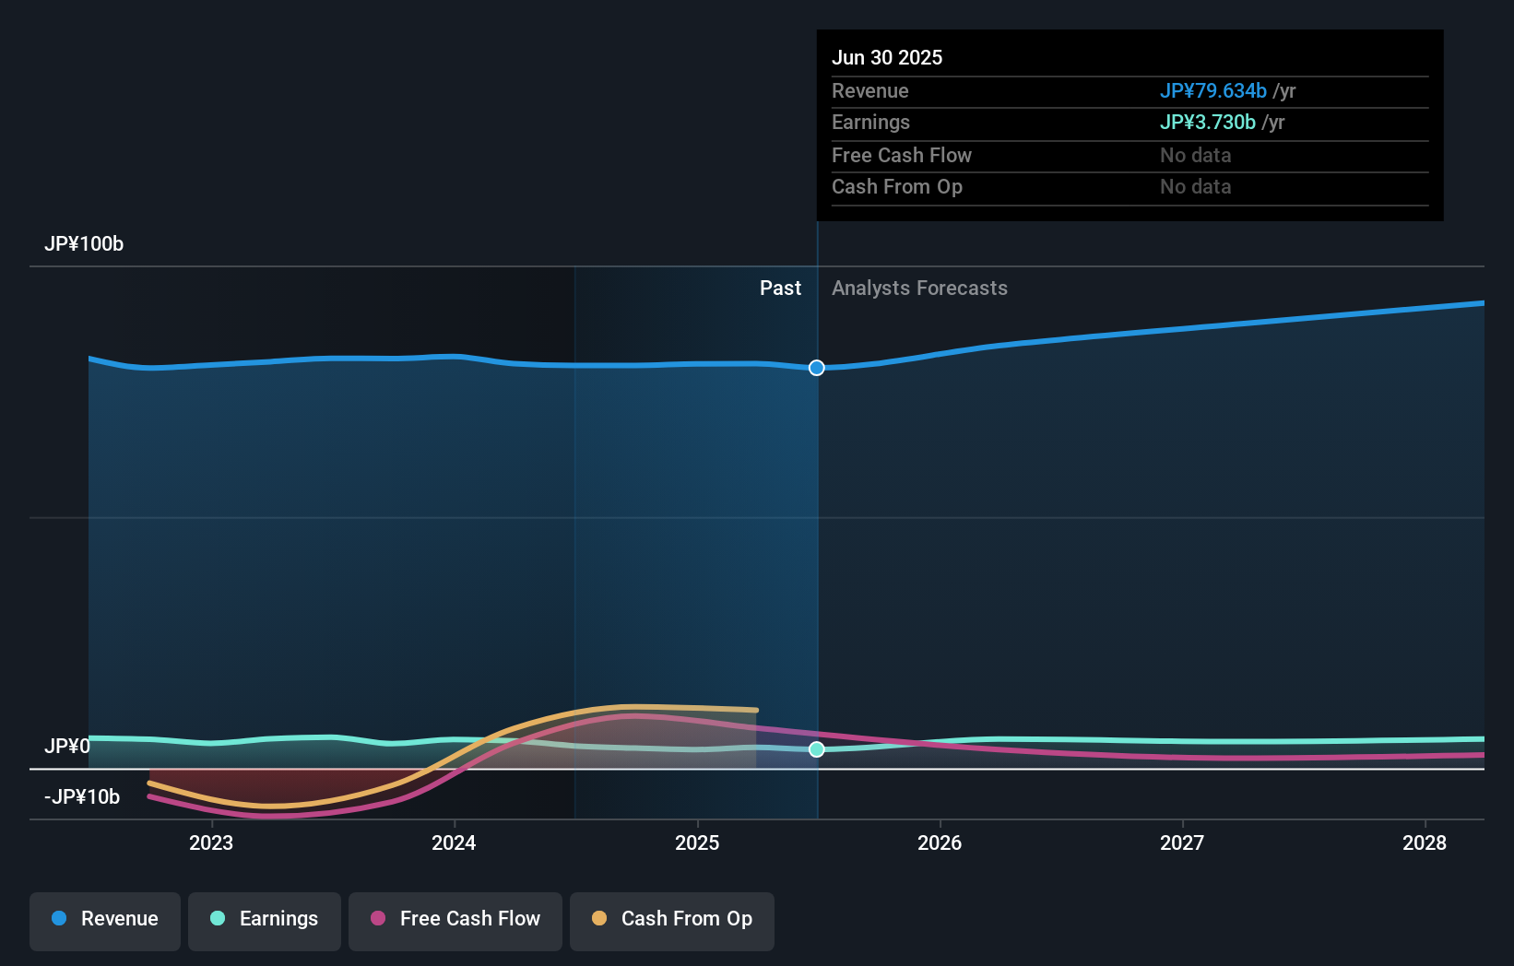Click the JP¥0 y-axis label
Image resolution: width=1514 pixels, height=966 pixels.
point(67,746)
